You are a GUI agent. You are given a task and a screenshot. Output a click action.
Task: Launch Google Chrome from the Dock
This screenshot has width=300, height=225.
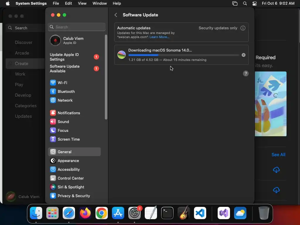coord(102,213)
